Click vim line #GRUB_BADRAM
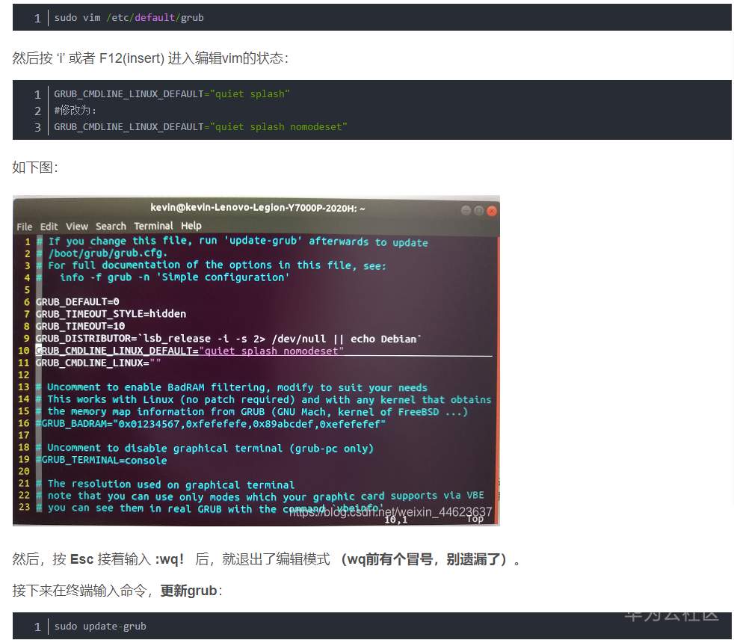The image size is (734, 643). pos(211,423)
